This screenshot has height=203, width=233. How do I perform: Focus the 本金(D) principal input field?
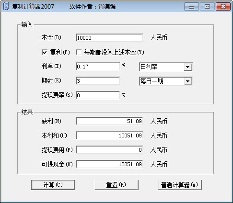[109, 38]
